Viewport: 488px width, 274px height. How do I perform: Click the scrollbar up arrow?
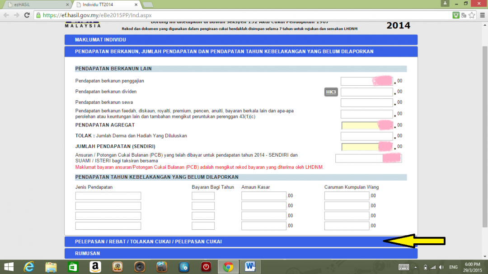pyautogui.click(x=484, y=25)
